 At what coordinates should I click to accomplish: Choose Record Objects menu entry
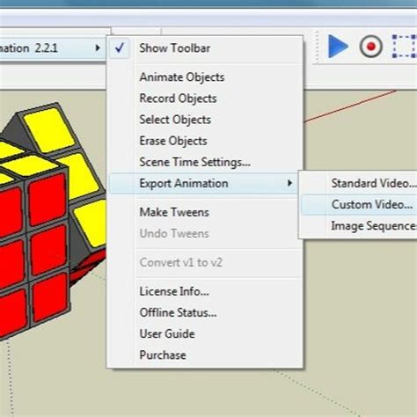tap(205, 99)
